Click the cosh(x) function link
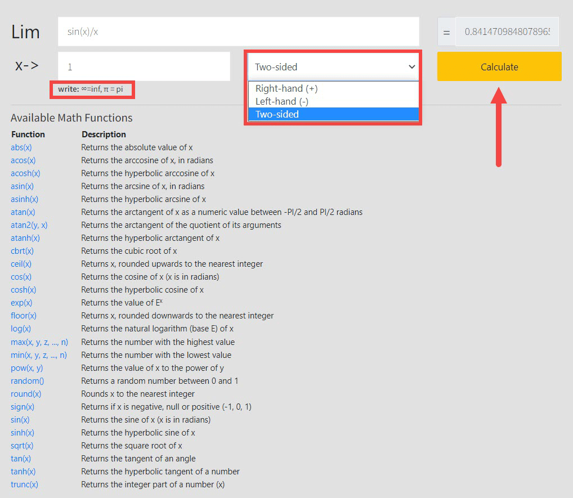The image size is (573, 498). (x=24, y=290)
